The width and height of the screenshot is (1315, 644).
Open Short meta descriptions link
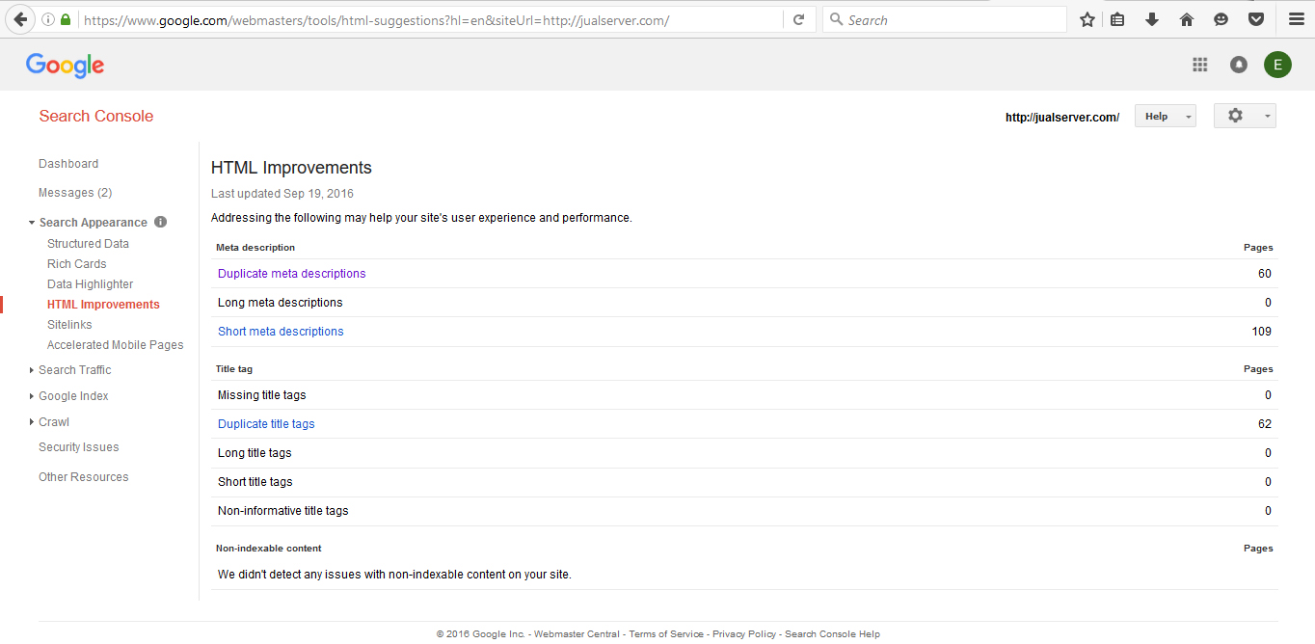[x=281, y=332]
